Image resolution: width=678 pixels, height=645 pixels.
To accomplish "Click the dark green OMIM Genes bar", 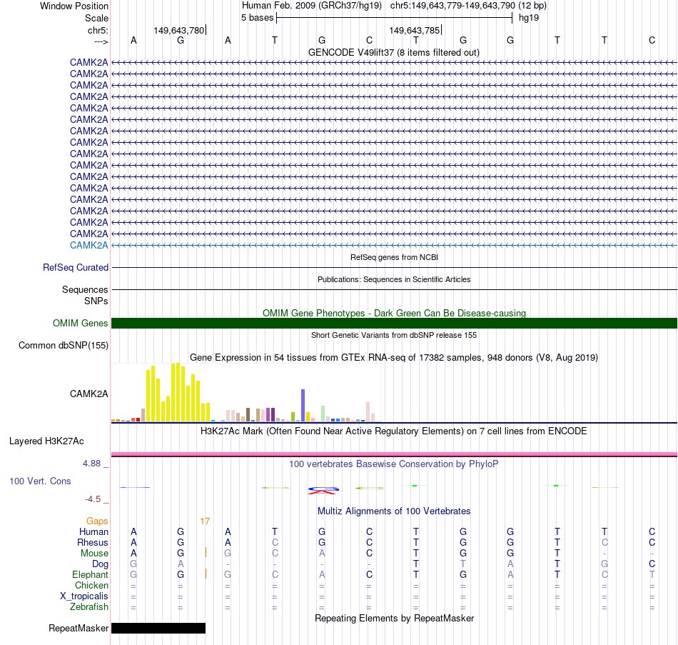I will [x=395, y=323].
